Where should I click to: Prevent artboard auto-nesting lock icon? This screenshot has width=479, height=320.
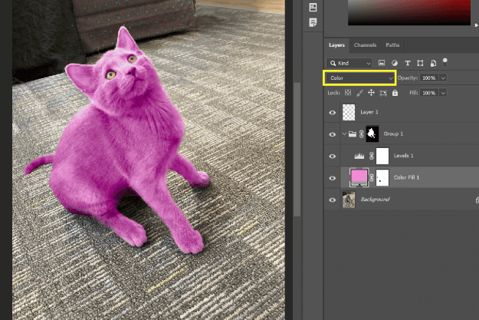(x=383, y=93)
